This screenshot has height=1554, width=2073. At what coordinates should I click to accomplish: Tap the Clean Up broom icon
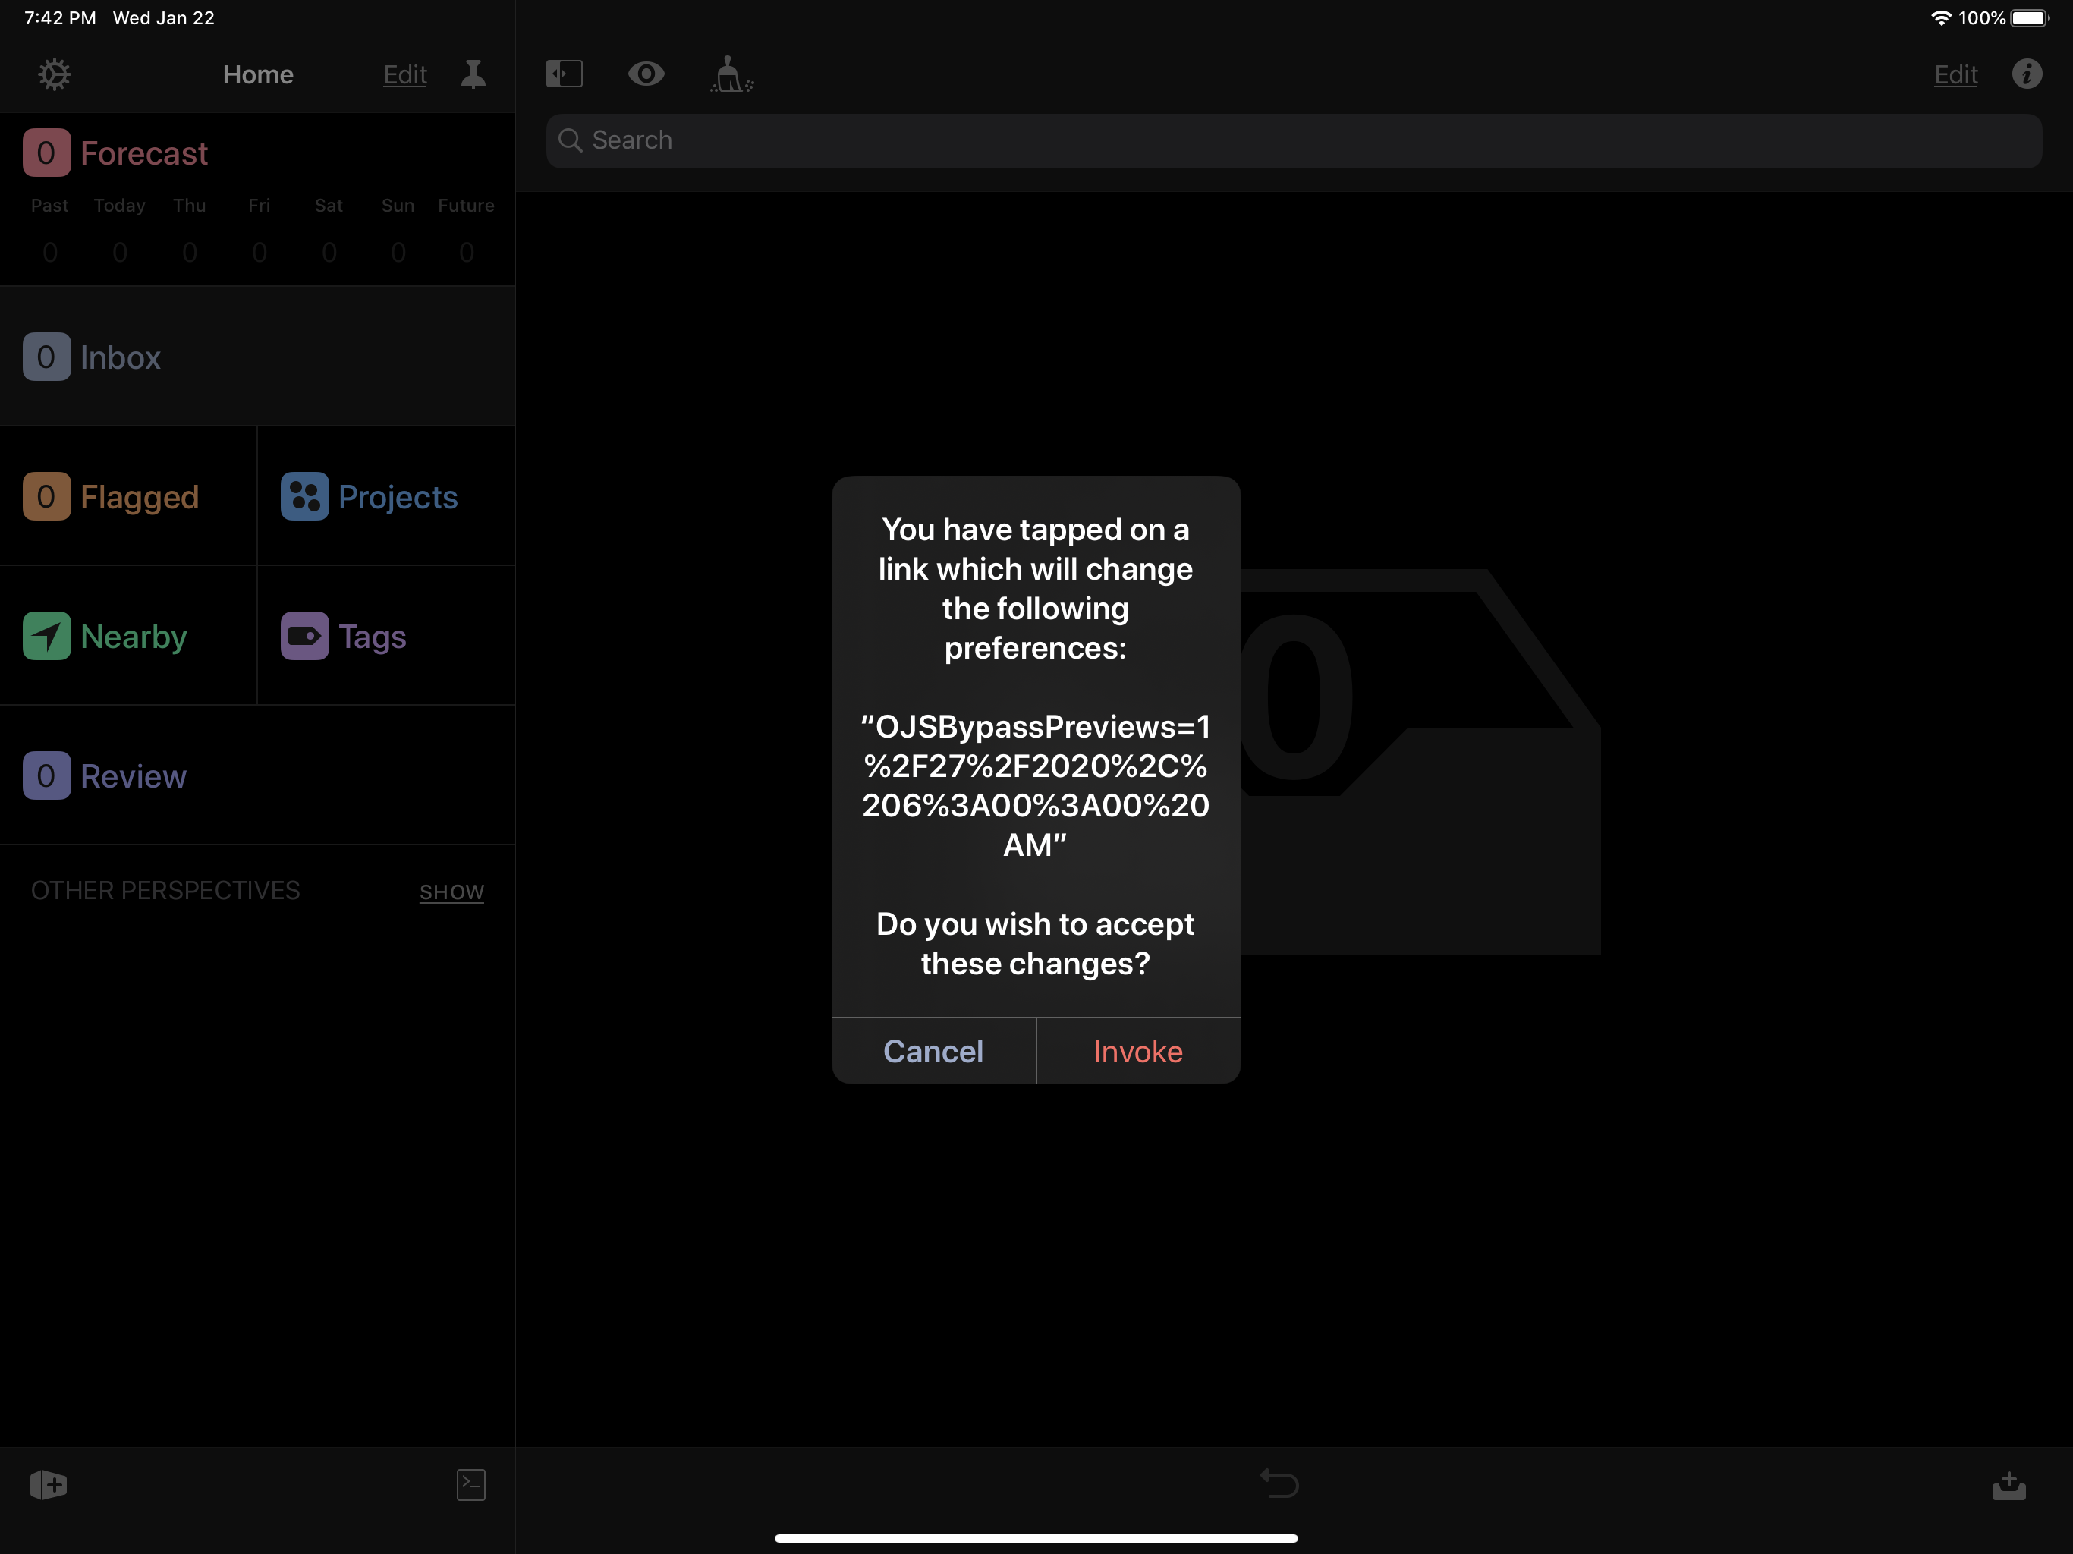click(x=731, y=74)
